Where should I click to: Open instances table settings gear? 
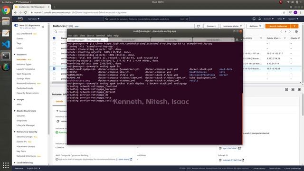(x=296, y=31)
